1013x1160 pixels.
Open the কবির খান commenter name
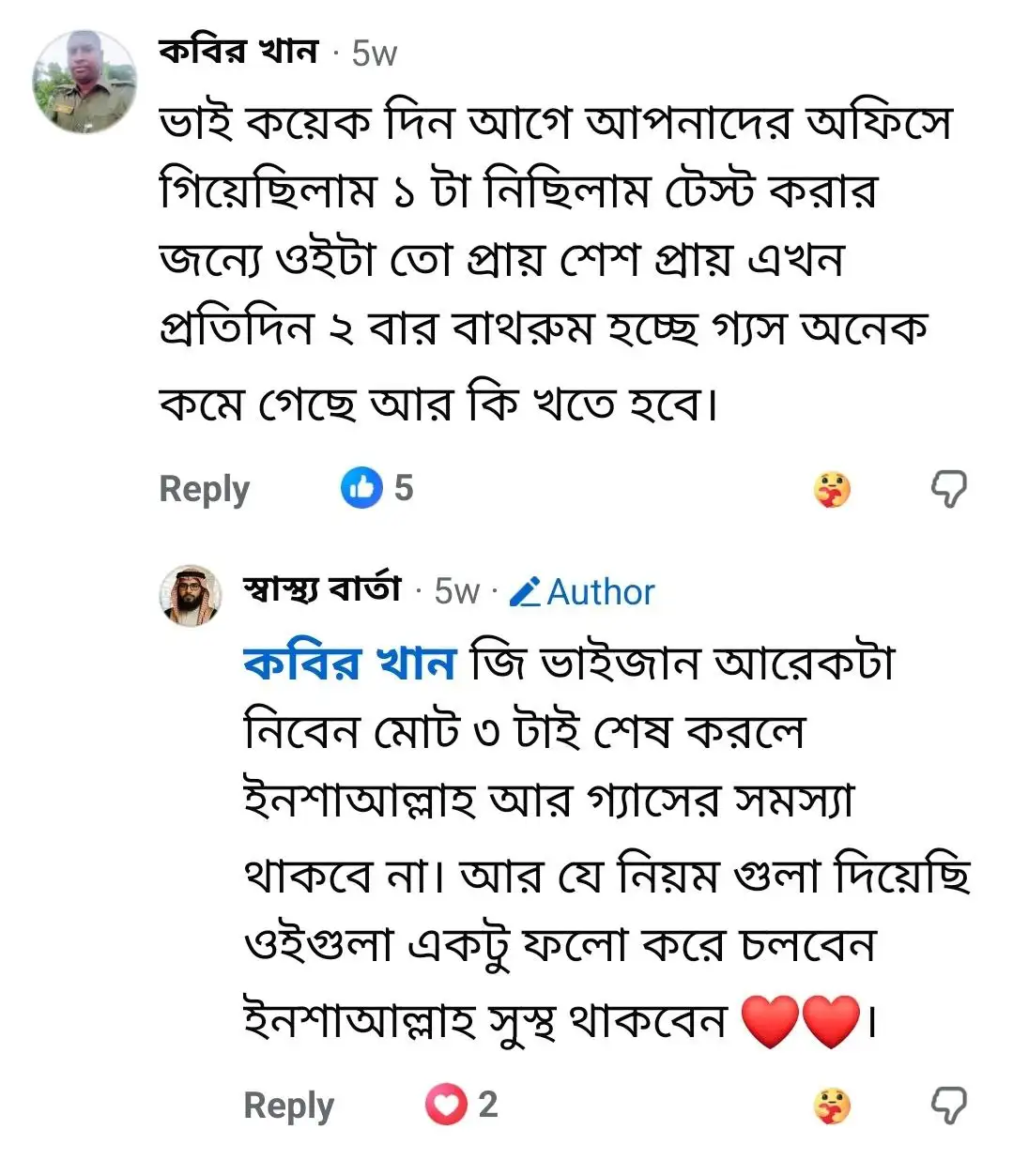coord(238,52)
